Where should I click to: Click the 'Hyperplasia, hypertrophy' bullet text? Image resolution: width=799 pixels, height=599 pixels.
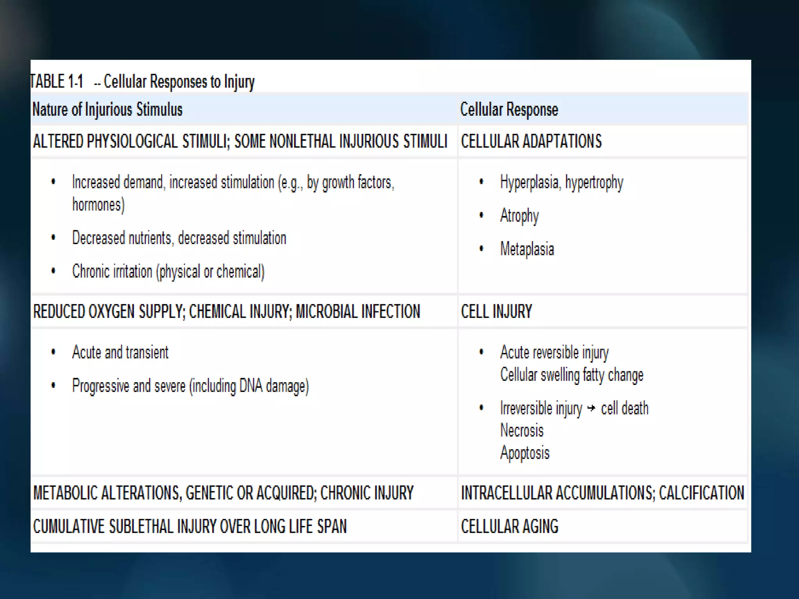click(x=561, y=183)
